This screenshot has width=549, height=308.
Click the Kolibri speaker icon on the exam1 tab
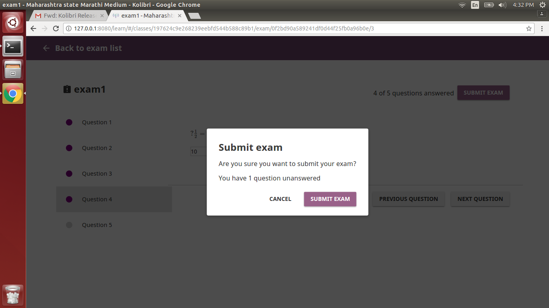click(x=115, y=16)
